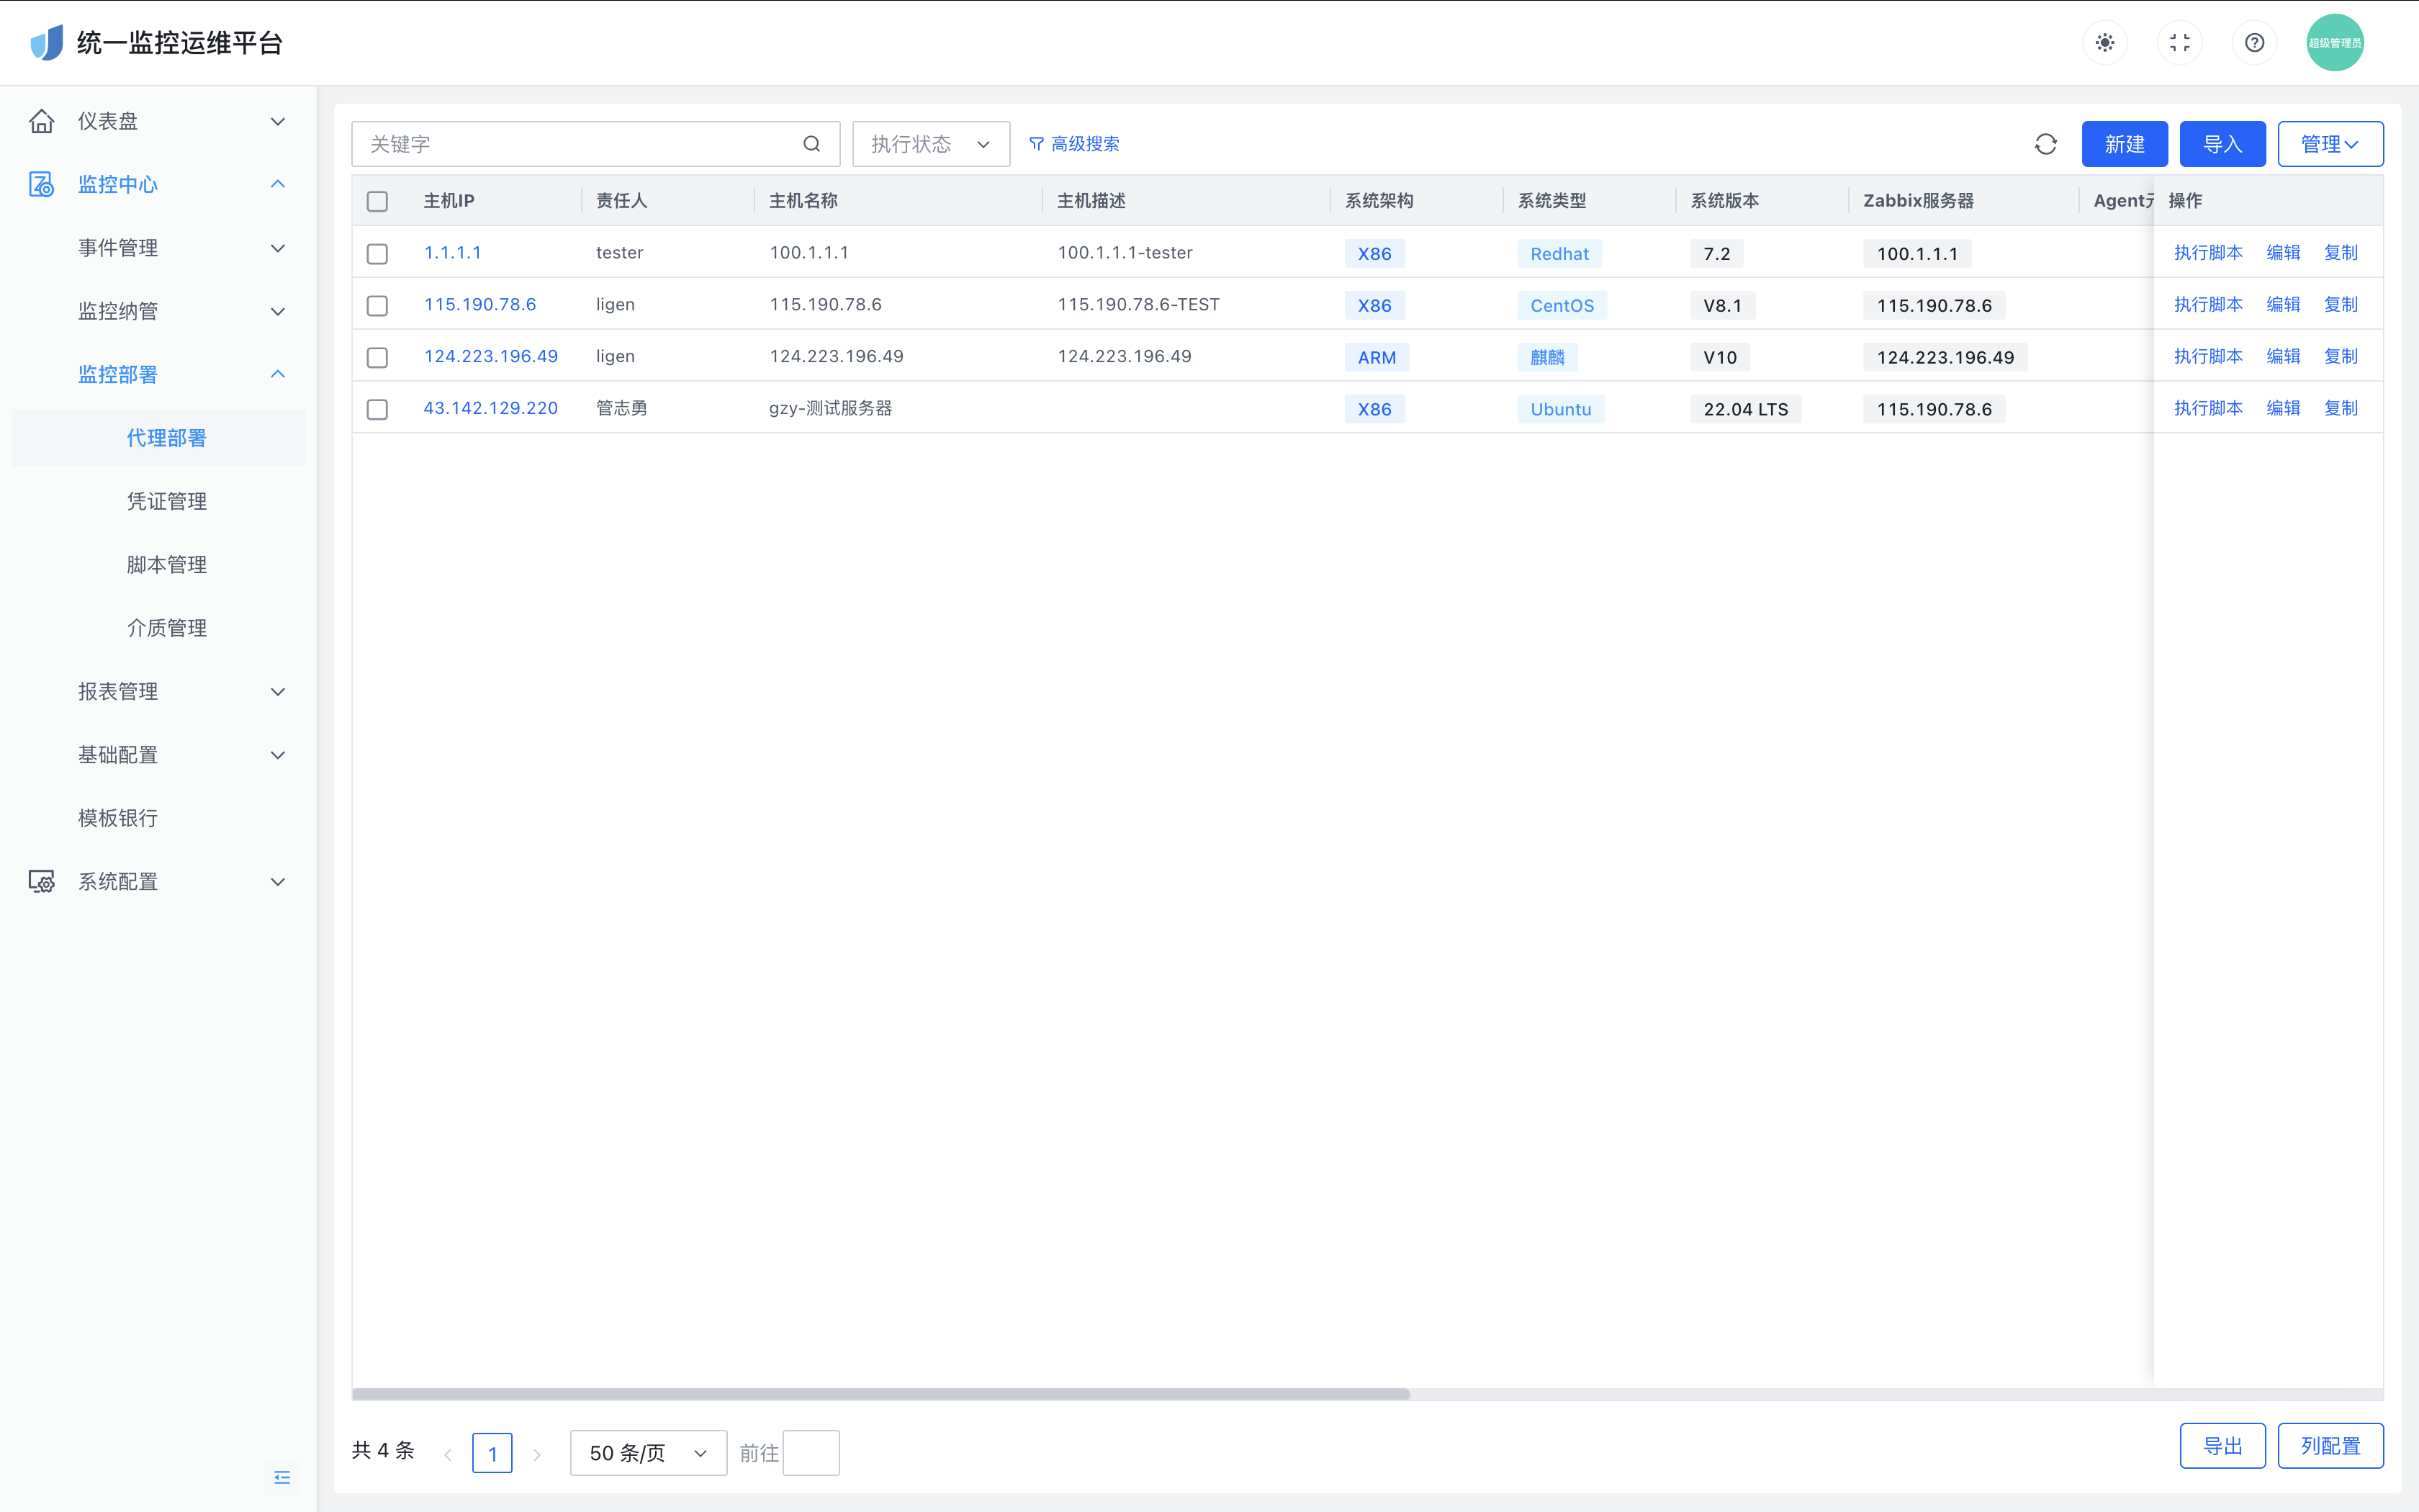The image size is (2419, 1512).
Task: Click the horizontal table scrollbar
Action: pyautogui.click(x=880, y=1394)
